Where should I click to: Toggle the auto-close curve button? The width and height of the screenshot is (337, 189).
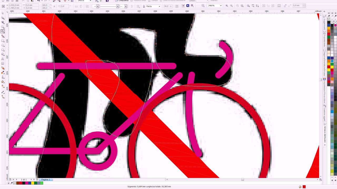click(x=132, y=6)
